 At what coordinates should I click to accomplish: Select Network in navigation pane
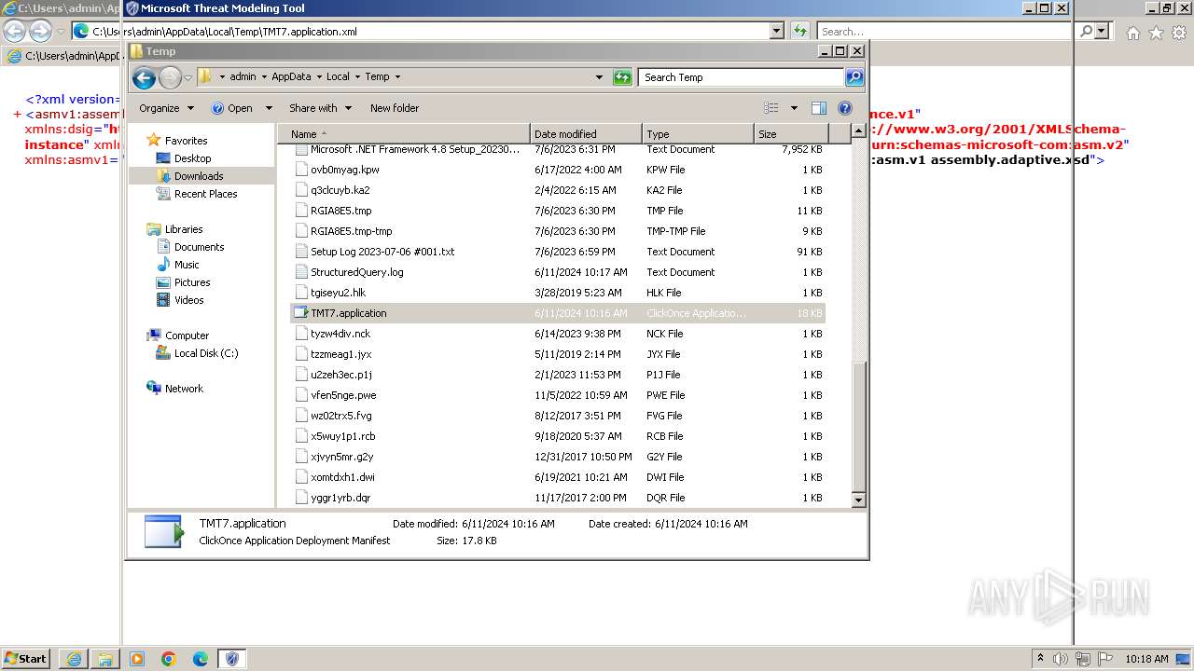pos(184,389)
